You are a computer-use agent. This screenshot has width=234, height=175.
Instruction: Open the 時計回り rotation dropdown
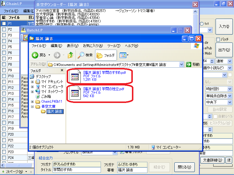click(230, 89)
